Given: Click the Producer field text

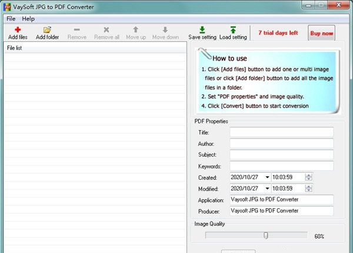Looking at the screenshot, I should (x=265, y=211).
